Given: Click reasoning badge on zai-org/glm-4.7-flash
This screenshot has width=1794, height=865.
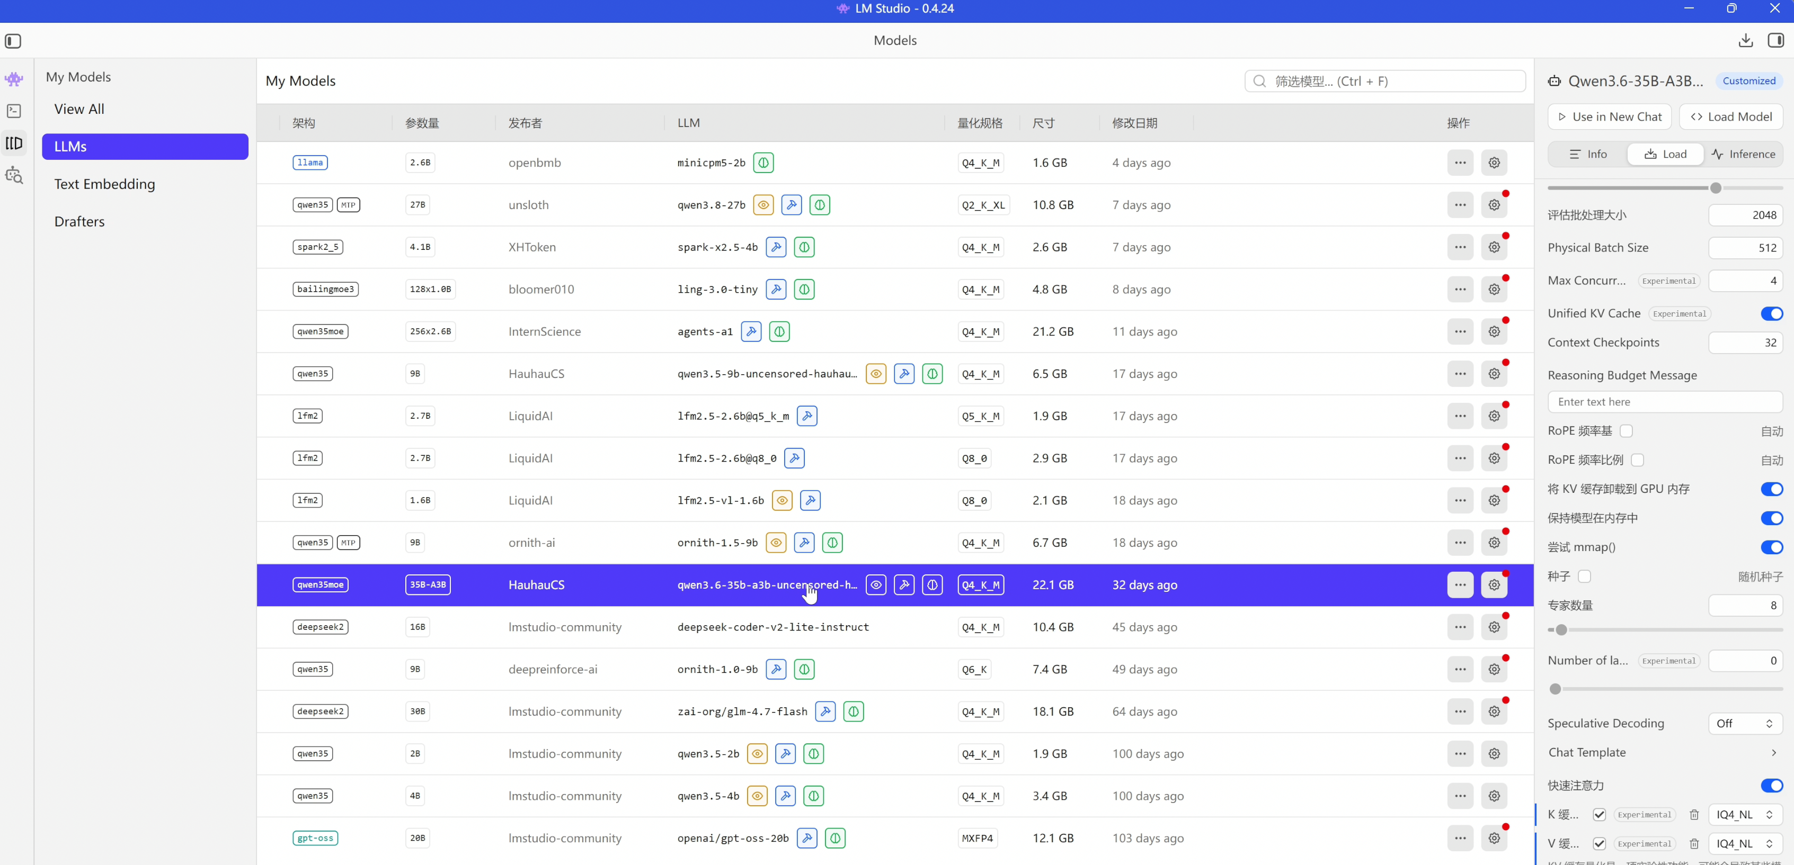Looking at the screenshot, I should [x=853, y=711].
